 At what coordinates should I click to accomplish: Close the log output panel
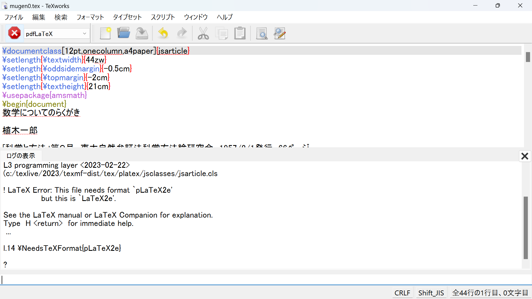(x=525, y=156)
